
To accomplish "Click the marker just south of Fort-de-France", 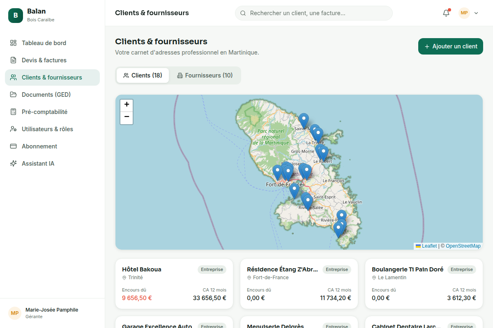I will (294, 191).
